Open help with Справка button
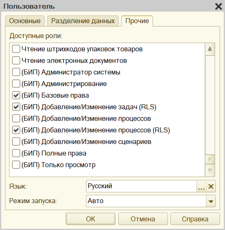The width and height of the screenshot is (225, 230). pyautogui.click(x=195, y=219)
